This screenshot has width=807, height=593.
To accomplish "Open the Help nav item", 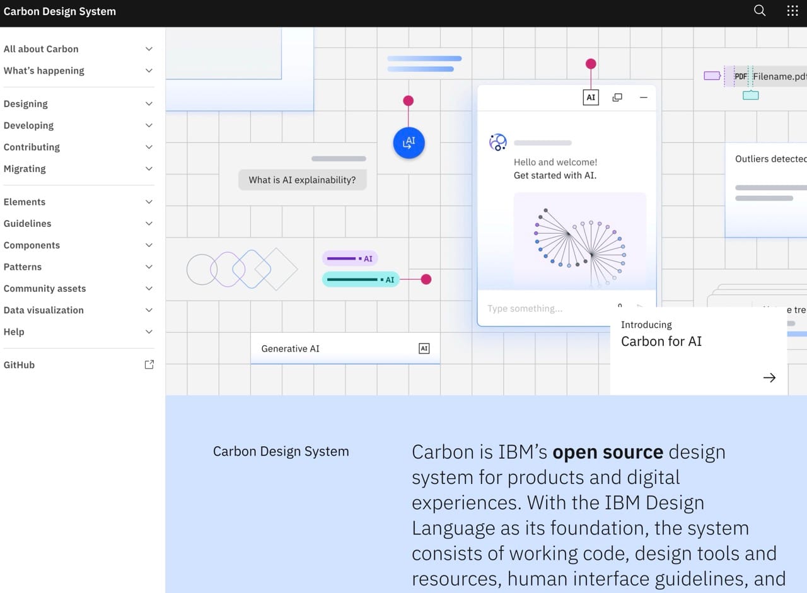I will coord(79,331).
